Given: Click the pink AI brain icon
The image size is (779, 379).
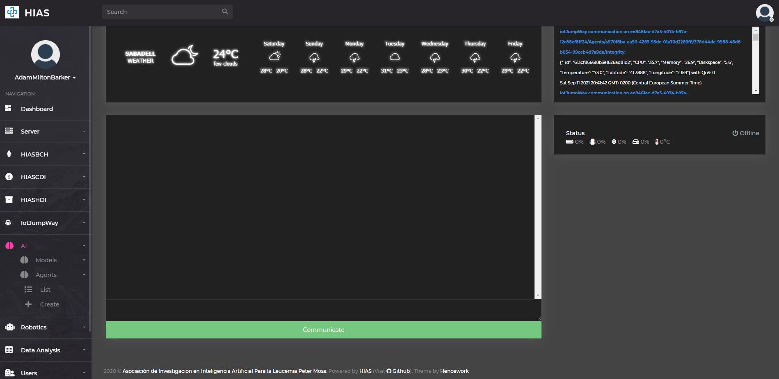Looking at the screenshot, I should 9,246.
